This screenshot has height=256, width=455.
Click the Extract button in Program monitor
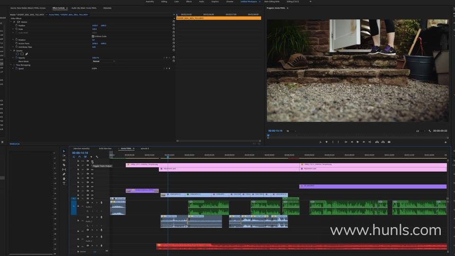[x=383, y=142]
